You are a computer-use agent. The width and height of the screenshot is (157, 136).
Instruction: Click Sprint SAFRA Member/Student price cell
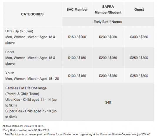[108, 58]
